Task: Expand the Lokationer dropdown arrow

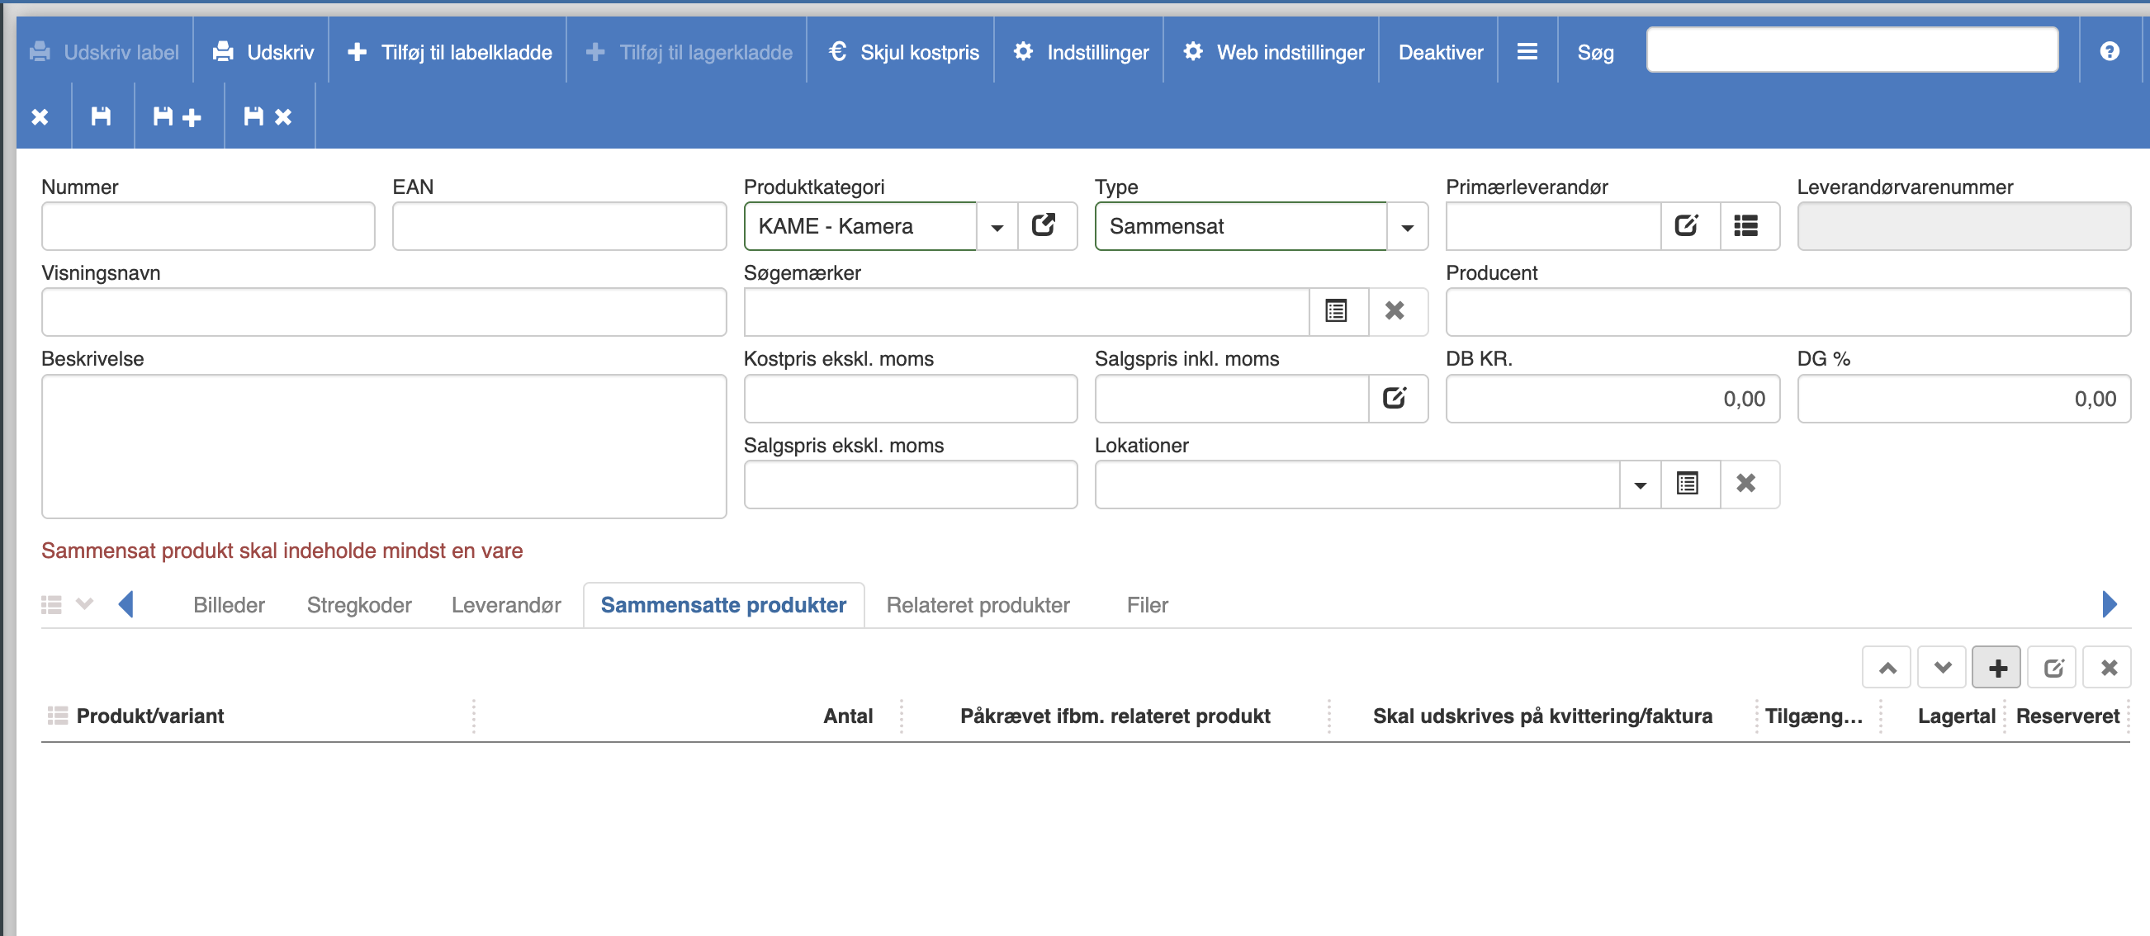Action: pos(1639,485)
